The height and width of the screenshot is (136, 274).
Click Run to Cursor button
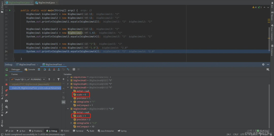68,69
